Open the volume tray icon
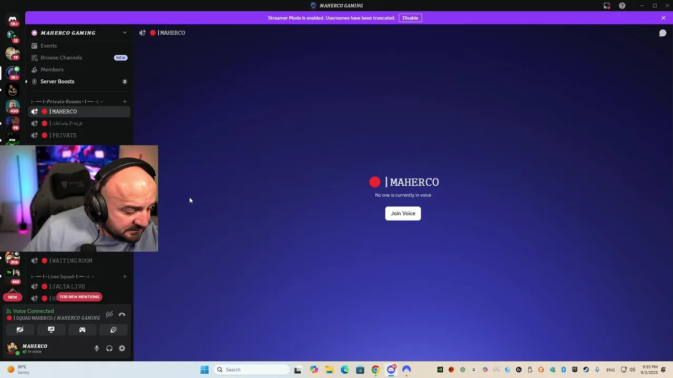Image resolution: width=673 pixels, height=378 pixels. [x=632, y=370]
